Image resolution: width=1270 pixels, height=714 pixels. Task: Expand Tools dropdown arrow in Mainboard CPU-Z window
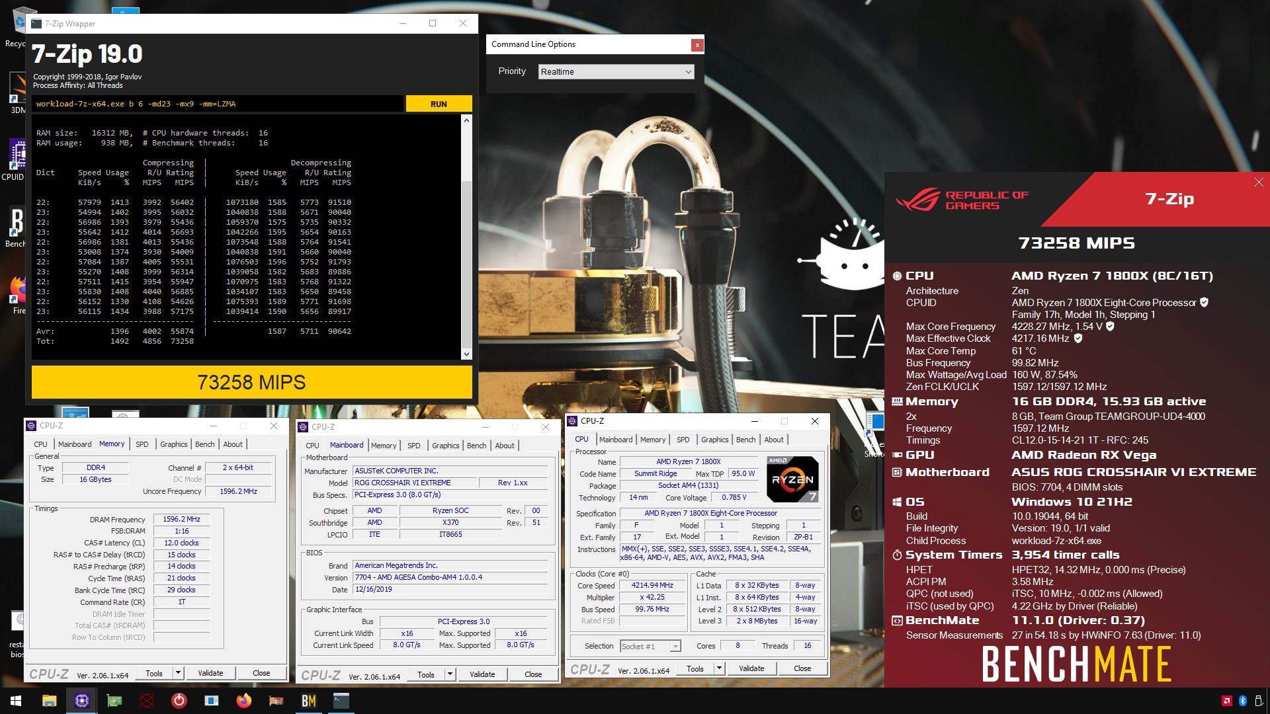(x=450, y=674)
